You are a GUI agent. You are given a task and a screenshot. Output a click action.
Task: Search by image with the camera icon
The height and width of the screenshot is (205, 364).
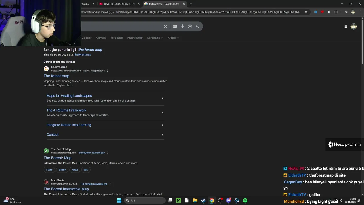[x=190, y=26]
